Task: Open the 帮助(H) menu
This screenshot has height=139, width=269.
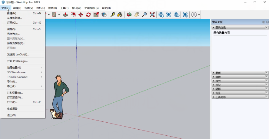Action: coord(106,8)
